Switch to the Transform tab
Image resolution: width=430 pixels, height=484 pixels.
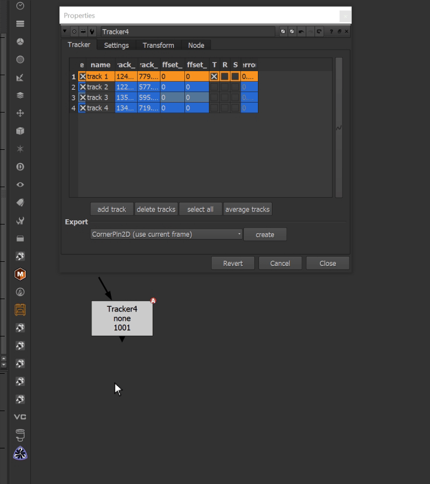pos(158,45)
